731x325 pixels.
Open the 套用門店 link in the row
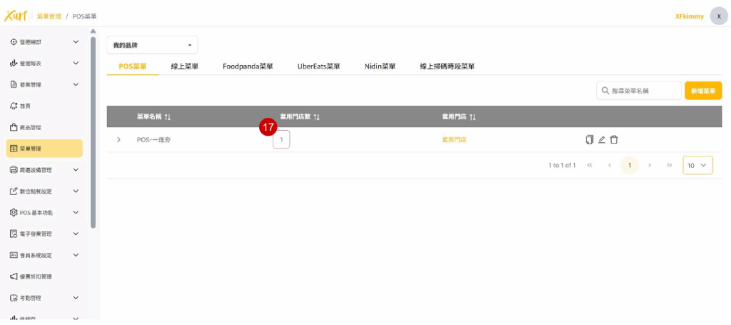[x=454, y=140]
